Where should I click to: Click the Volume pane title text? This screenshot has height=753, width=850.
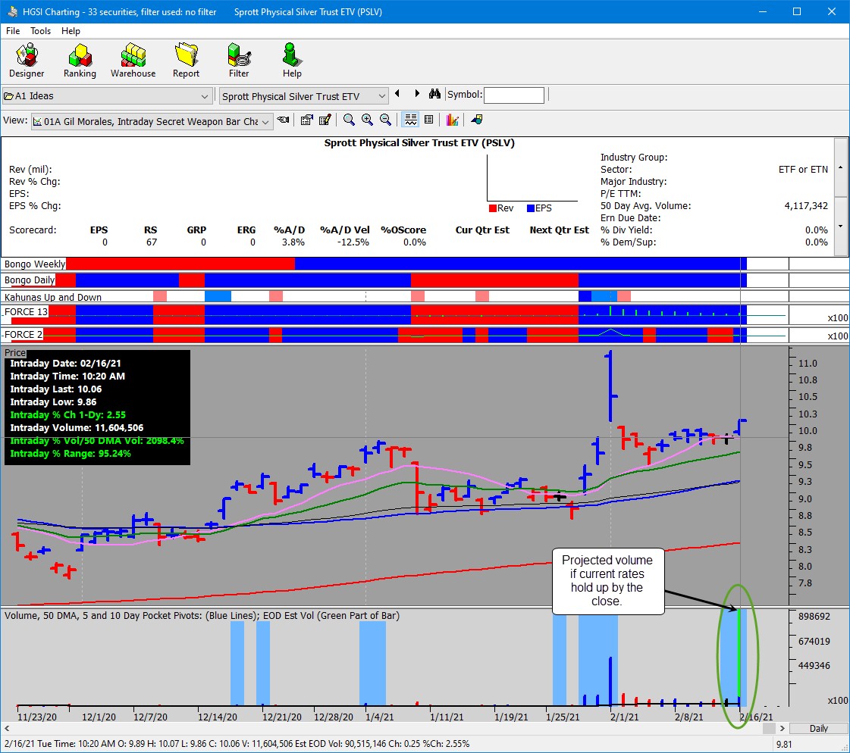pos(202,615)
